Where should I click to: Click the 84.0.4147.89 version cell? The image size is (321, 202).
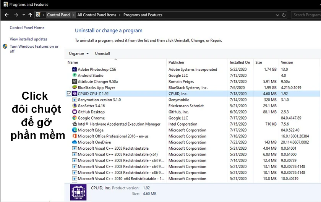291,118
